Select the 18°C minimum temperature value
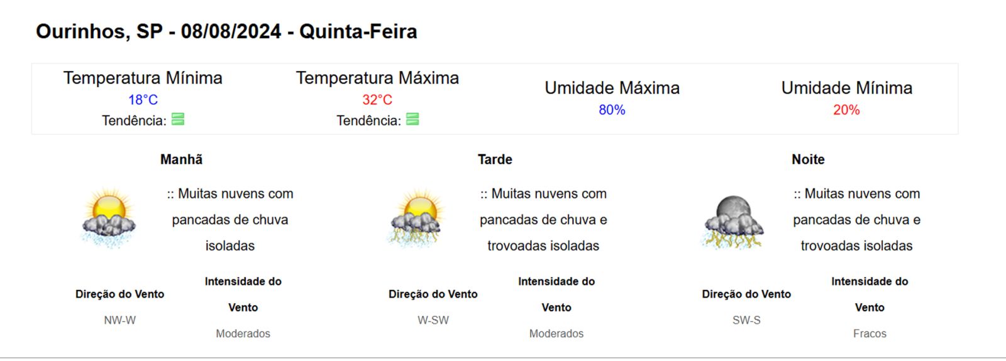Image resolution: width=1006 pixels, height=361 pixels. pyautogui.click(x=143, y=100)
